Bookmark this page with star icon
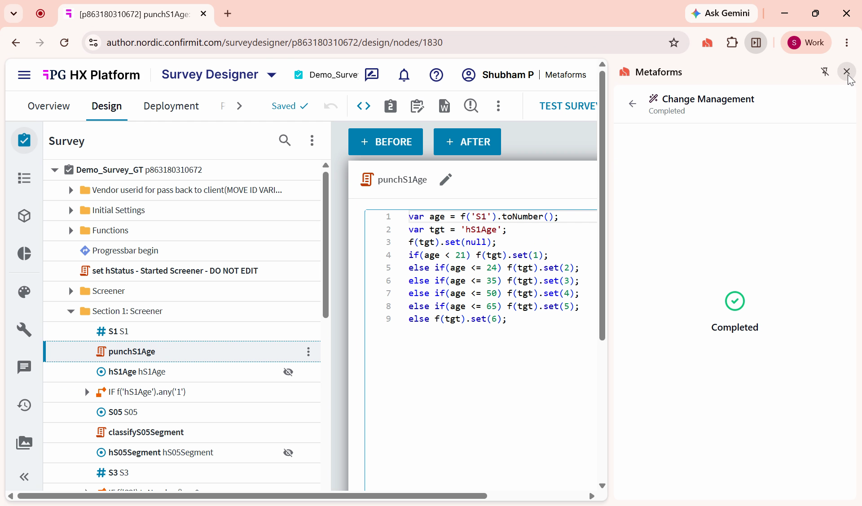This screenshot has width=862, height=506. [x=674, y=43]
